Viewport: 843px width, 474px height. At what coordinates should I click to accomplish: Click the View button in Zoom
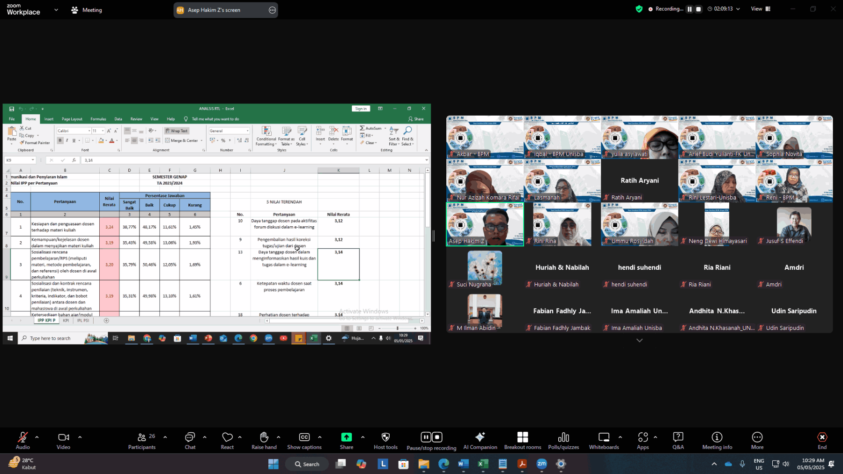point(761,9)
